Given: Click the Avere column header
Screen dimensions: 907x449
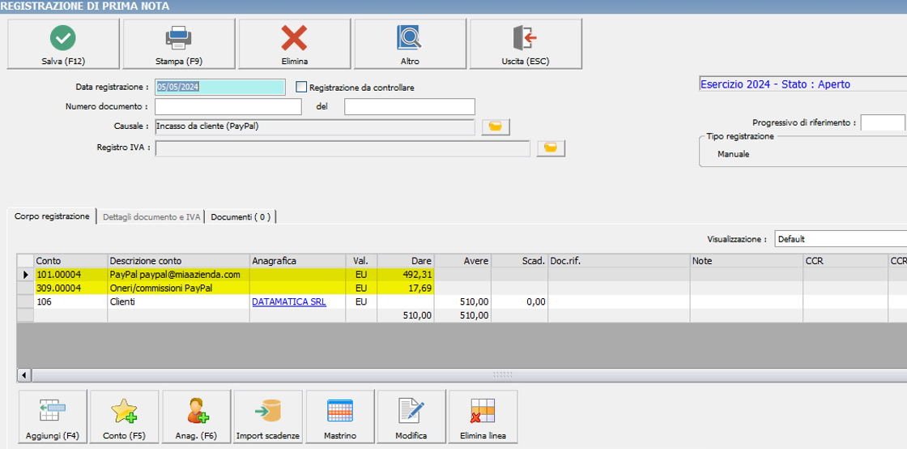Looking at the screenshot, I should tap(462, 261).
